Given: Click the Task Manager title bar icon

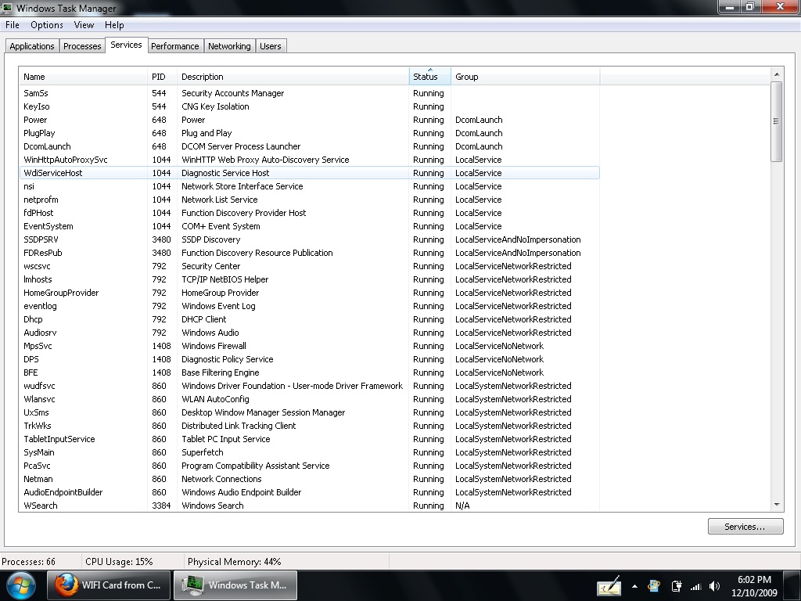Looking at the screenshot, I should click(x=6, y=8).
